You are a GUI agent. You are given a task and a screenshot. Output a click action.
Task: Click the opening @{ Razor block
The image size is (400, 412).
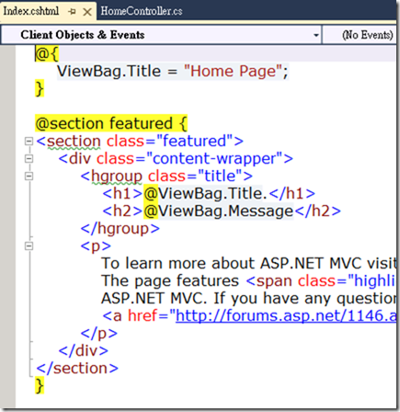47,53
